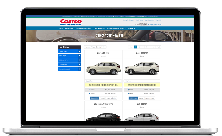Open the Locate Approved Dealer menu
This screenshot has height=136, width=222.
116,28
